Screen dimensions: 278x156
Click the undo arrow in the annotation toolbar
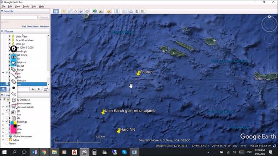(13, 94)
